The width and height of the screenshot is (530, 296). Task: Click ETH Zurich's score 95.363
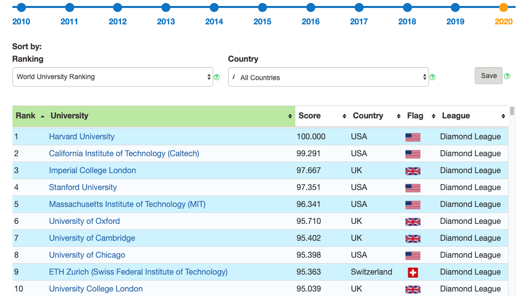(x=309, y=272)
